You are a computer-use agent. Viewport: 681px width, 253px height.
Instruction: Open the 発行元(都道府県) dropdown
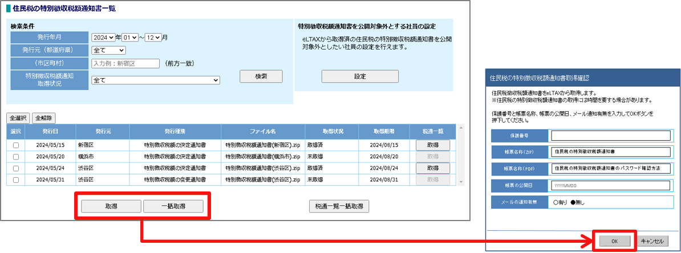click(x=108, y=51)
